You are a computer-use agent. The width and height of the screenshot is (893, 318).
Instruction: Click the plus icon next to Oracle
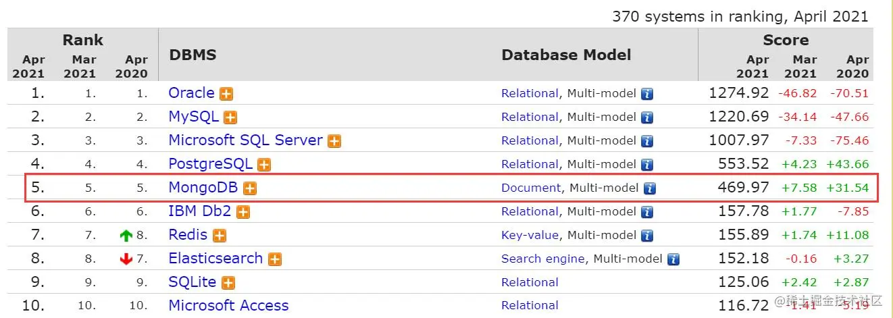pyautogui.click(x=226, y=94)
